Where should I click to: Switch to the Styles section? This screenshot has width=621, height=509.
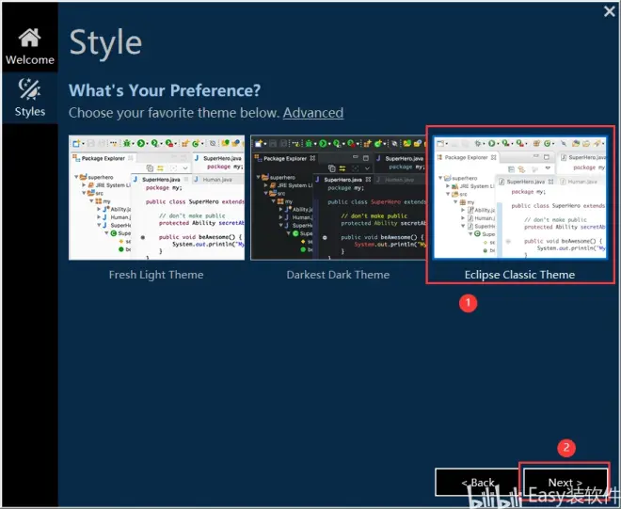click(x=30, y=98)
